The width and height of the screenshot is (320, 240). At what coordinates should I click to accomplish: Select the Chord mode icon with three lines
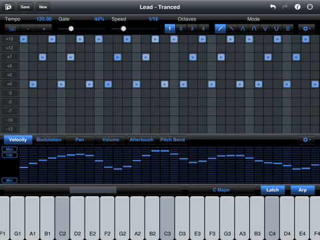[287, 29]
